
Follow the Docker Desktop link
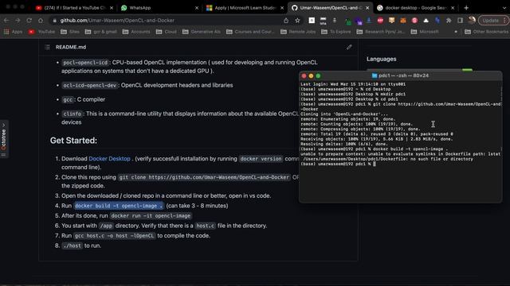click(x=109, y=159)
